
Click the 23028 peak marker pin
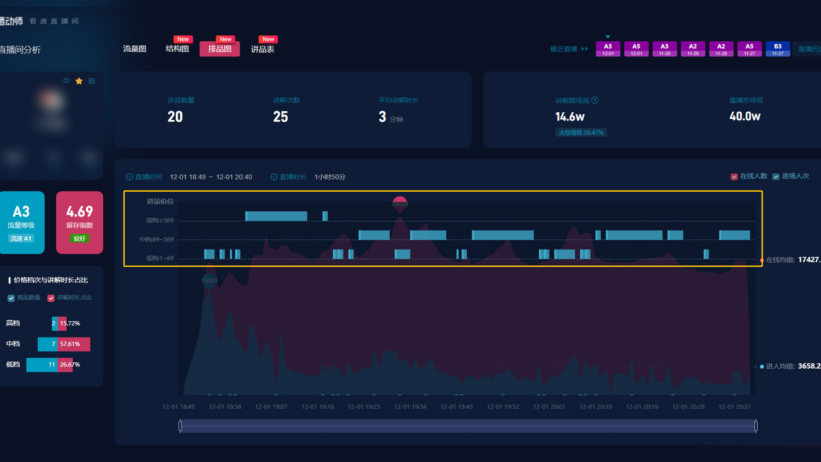(x=399, y=204)
